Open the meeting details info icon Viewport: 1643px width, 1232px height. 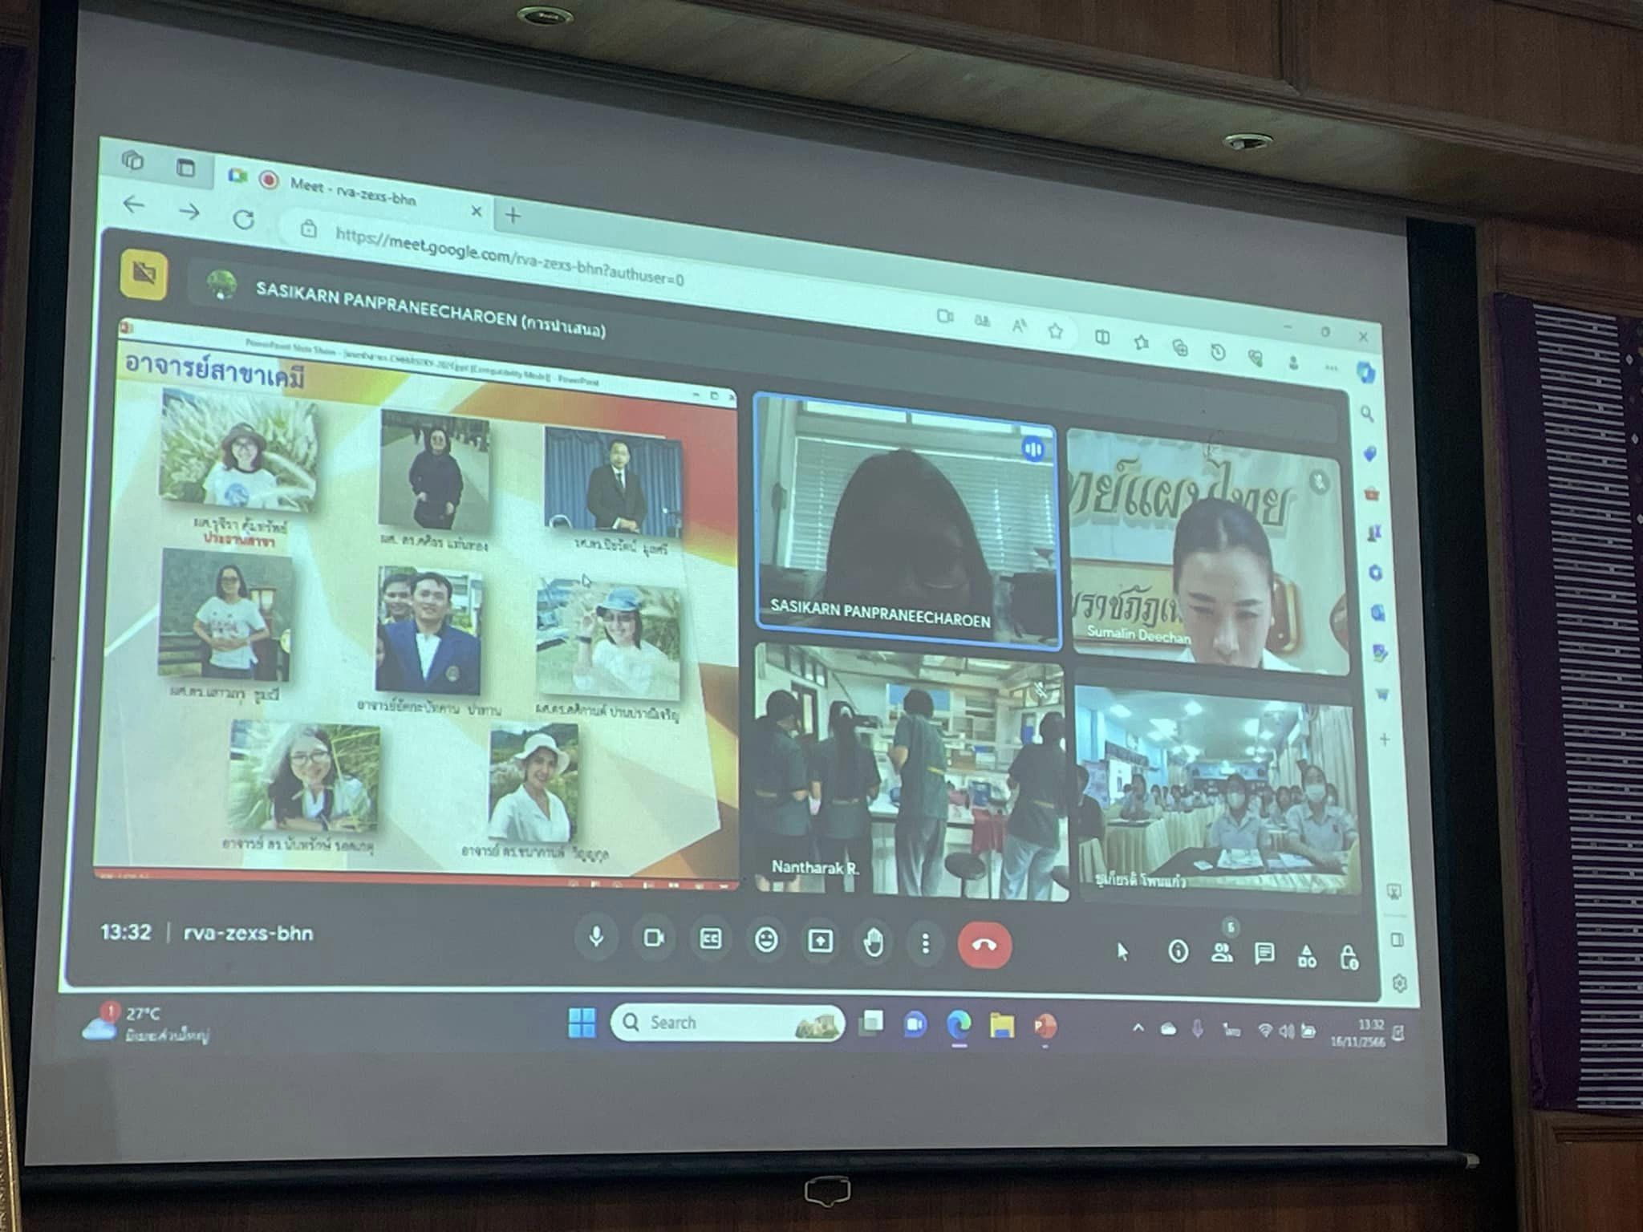(x=1178, y=952)
